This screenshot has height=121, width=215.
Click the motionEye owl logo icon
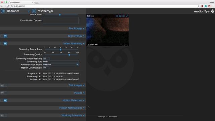(213, 11)
